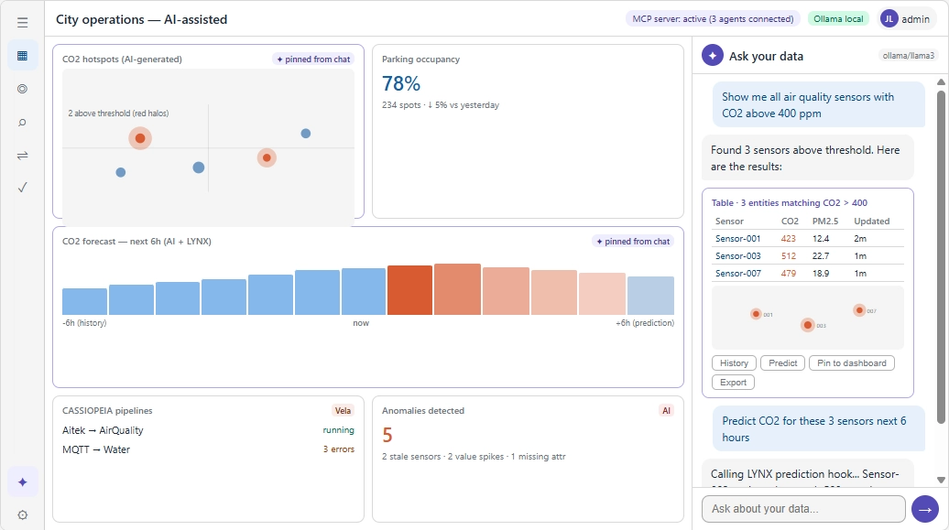
Task: Select the dashboard grid icon in sidebar
Action: [x=22, y=56]
